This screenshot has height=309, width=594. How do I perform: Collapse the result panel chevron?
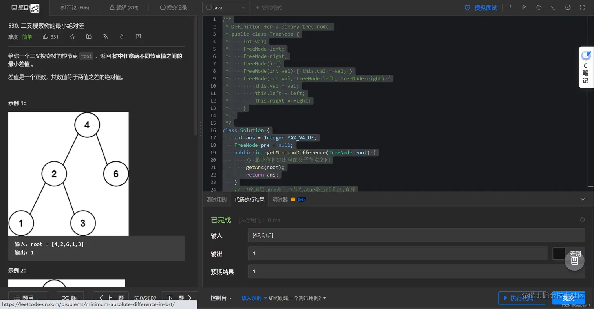(583, 199)
